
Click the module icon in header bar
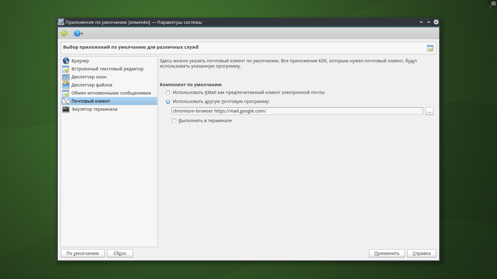430,48
